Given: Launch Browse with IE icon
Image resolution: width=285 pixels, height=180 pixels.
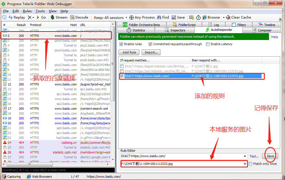Looking at the screenshot, I should (211, 17).
